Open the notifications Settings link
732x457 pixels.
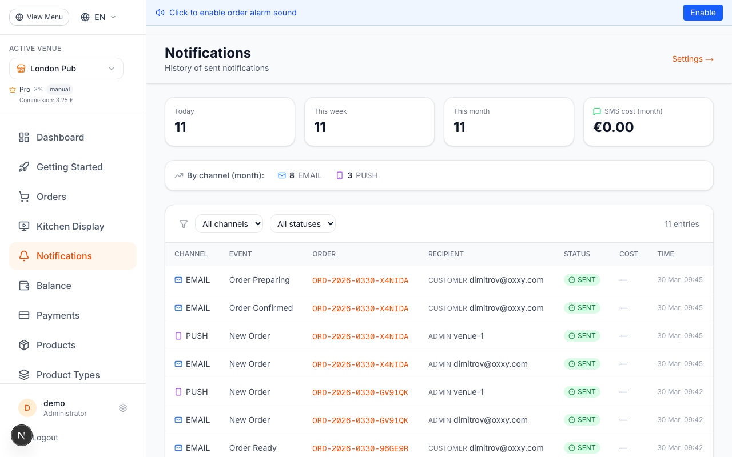tap(693, 59)
